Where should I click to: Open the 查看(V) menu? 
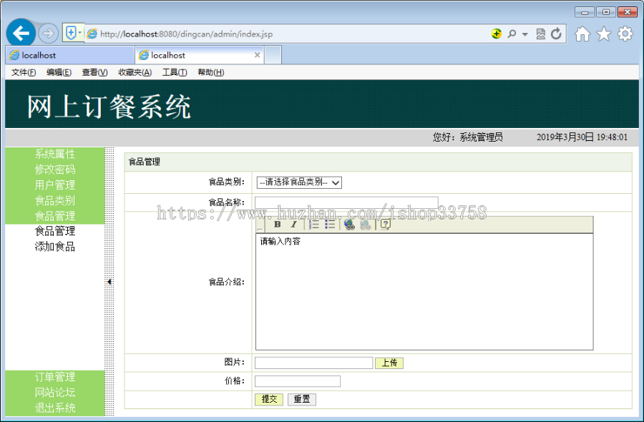[94, 72]
